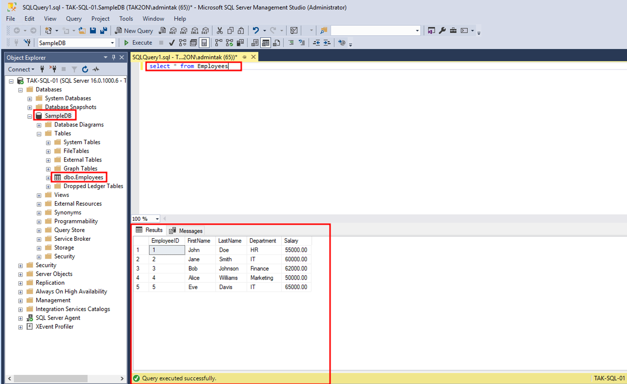Click the Paste toolbar icon
This screenshot has width=627, height=384.
[x=241, y=30]
